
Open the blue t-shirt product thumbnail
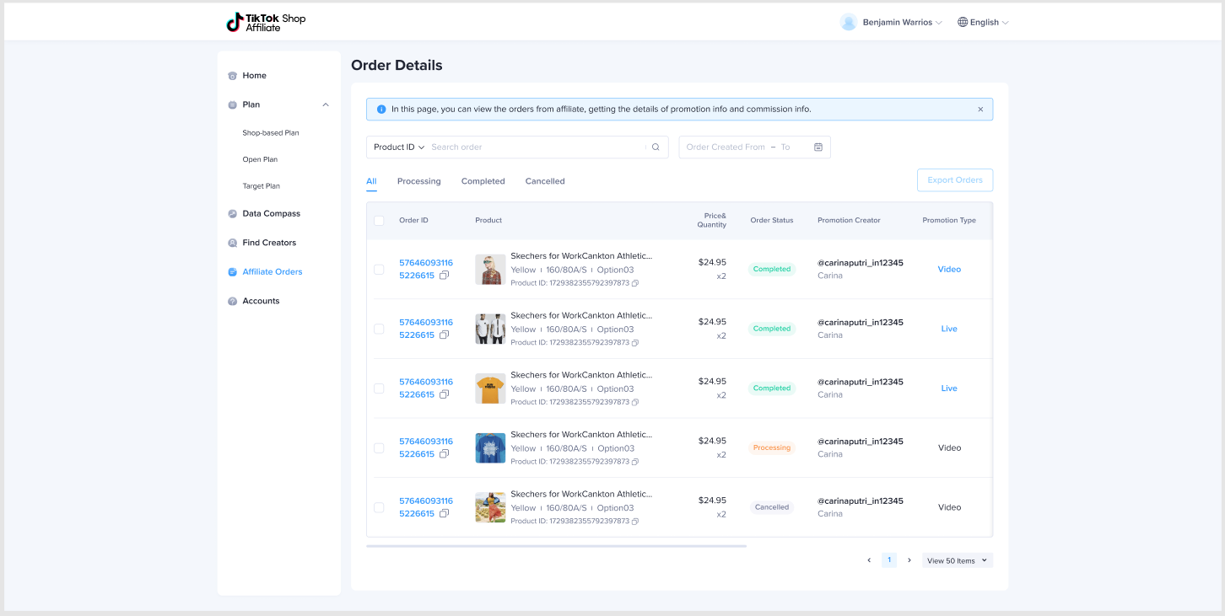coord(490,448)
